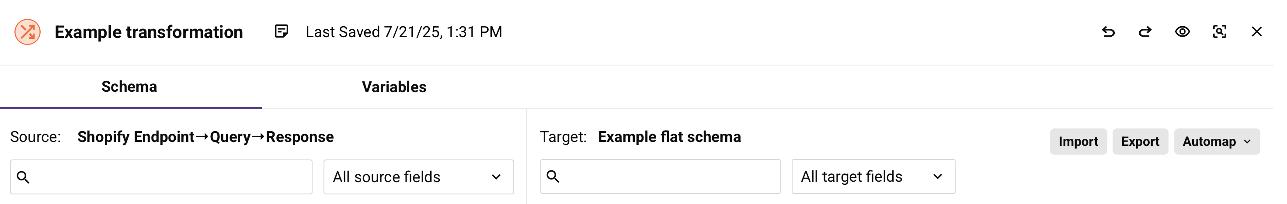Open the All target fields dropdown

[x=873, y=176]
